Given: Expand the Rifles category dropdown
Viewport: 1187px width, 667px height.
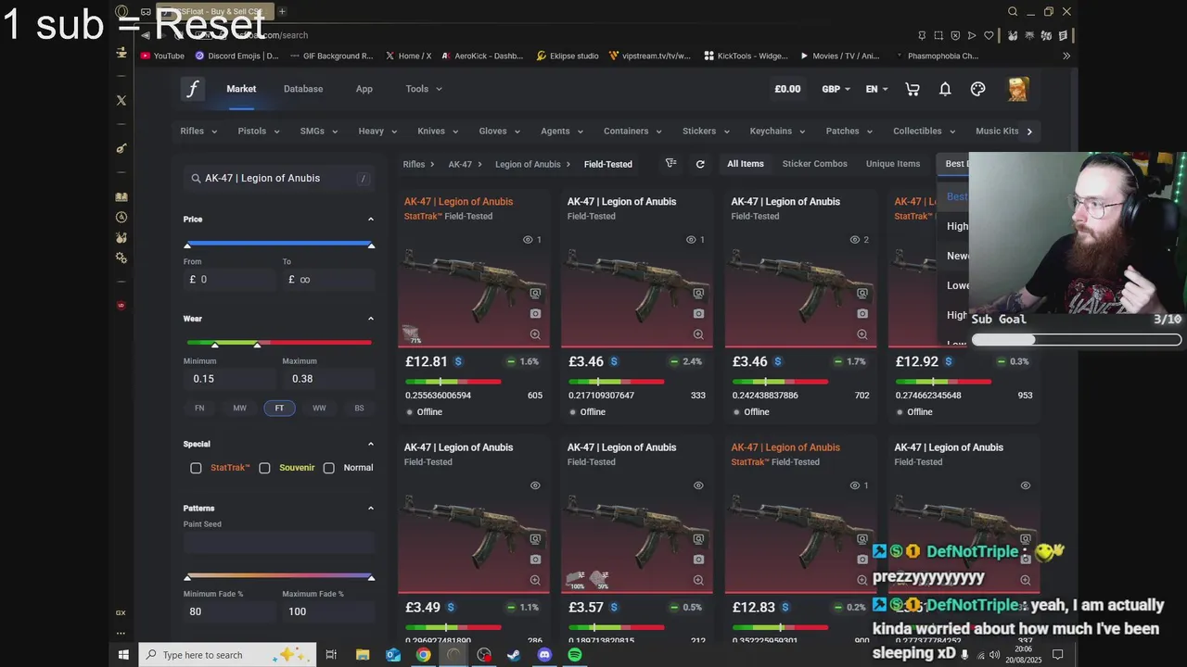Looking at the screenshot, I should [x=198, y=132].
